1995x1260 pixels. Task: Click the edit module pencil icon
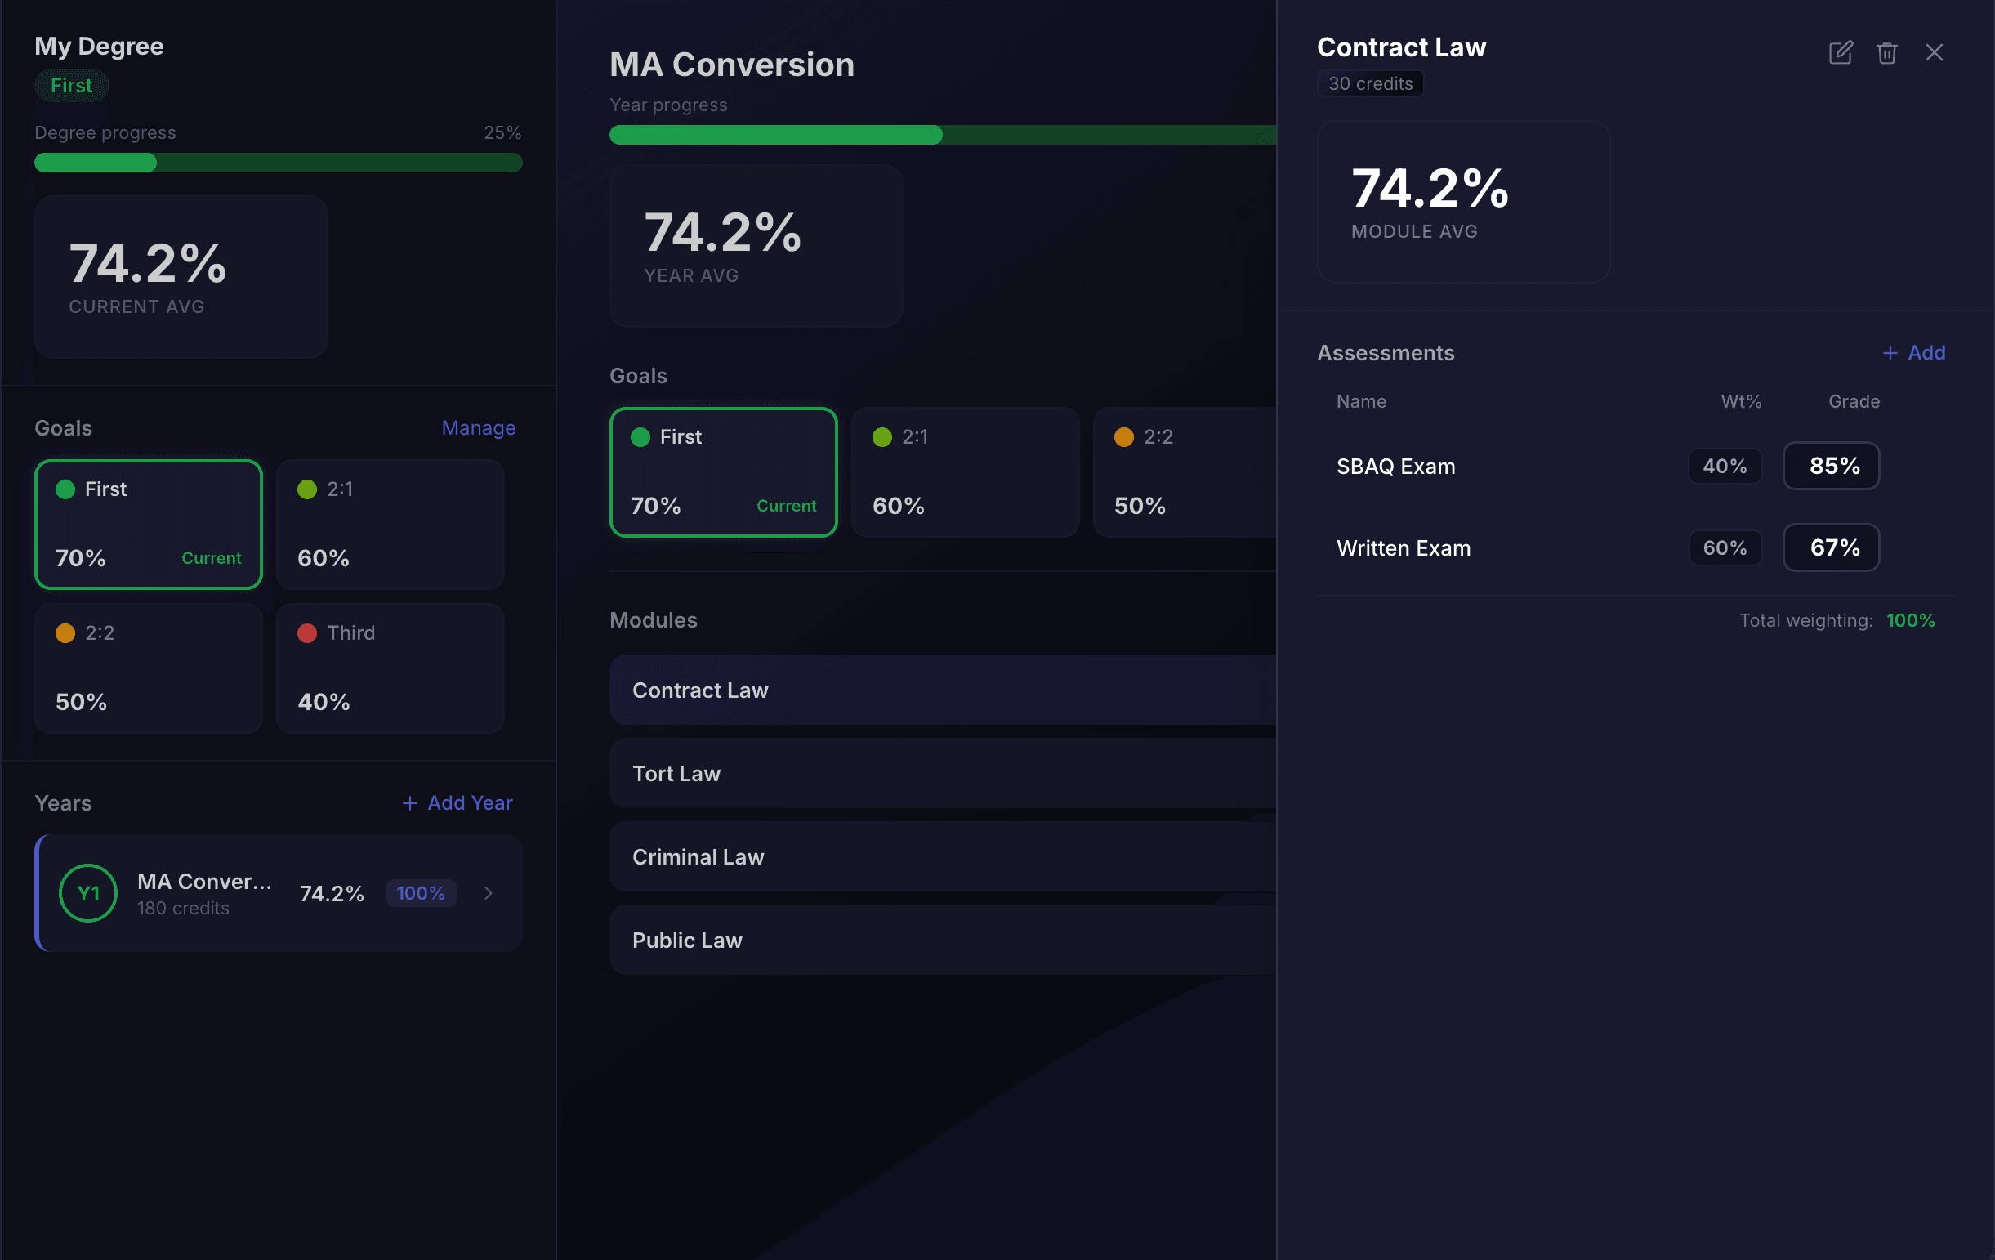1840,53
